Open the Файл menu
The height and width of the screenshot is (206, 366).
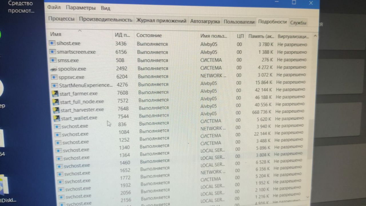[54, 7]
